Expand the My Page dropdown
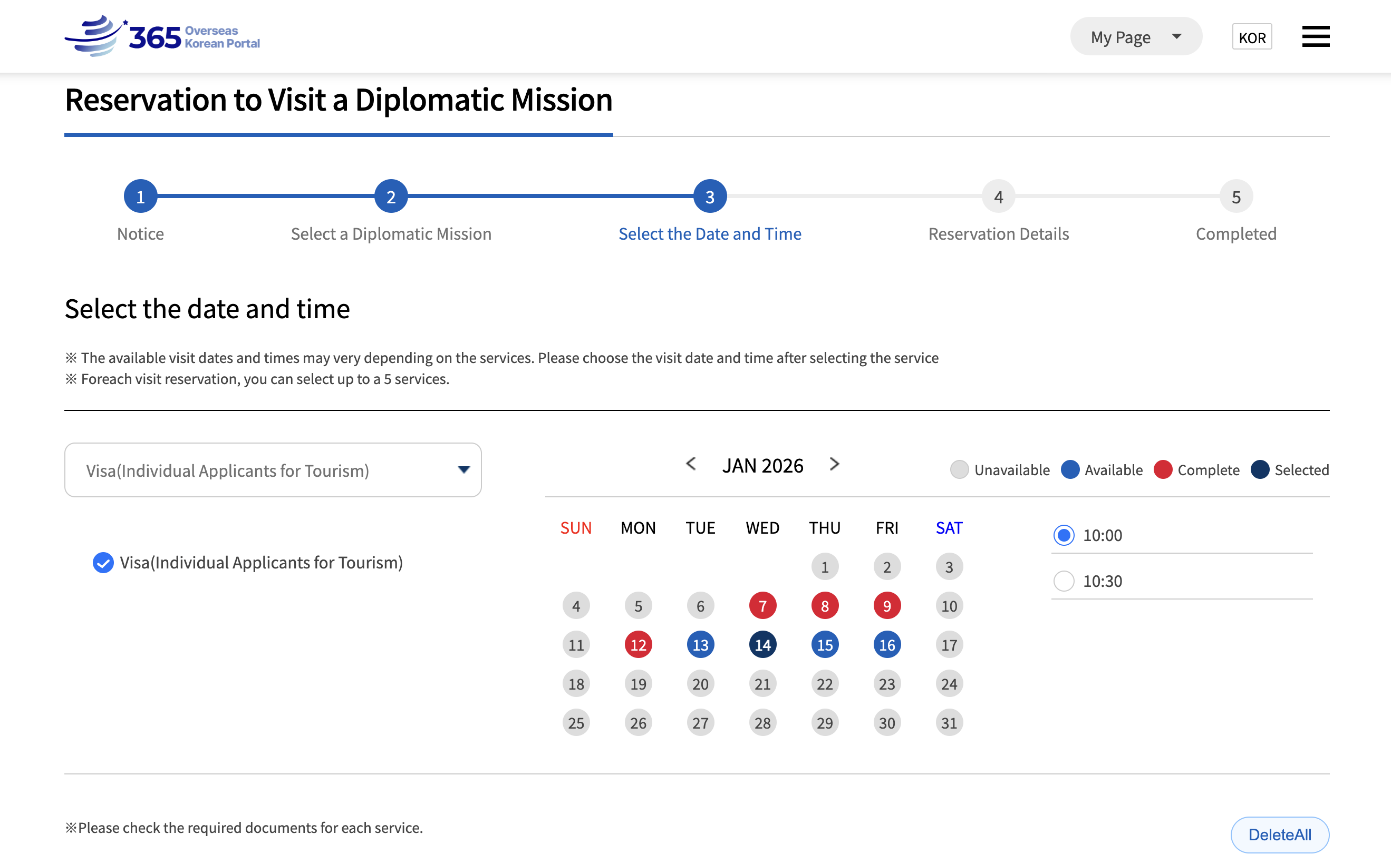The height and width of the screenshot is (864, 1391). 1121,36
